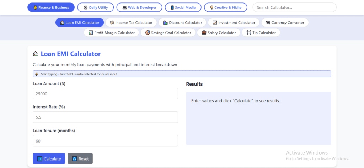Image resolution: width=364 pixels, height=168 pixels.
Task: Click the lightning bolt tip icon
Action: tap(37, 74)
